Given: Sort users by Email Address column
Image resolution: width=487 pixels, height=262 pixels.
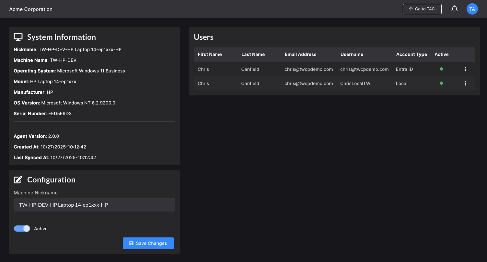Looking at the screenshot, I should pos(300,54).
